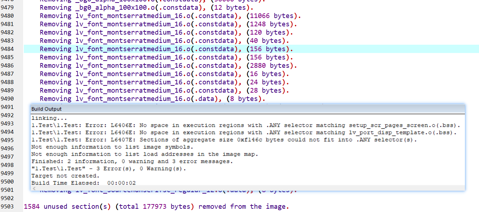Click line number 9487 in the gutter
Screen dimensions: 479x212
[7, 74]
